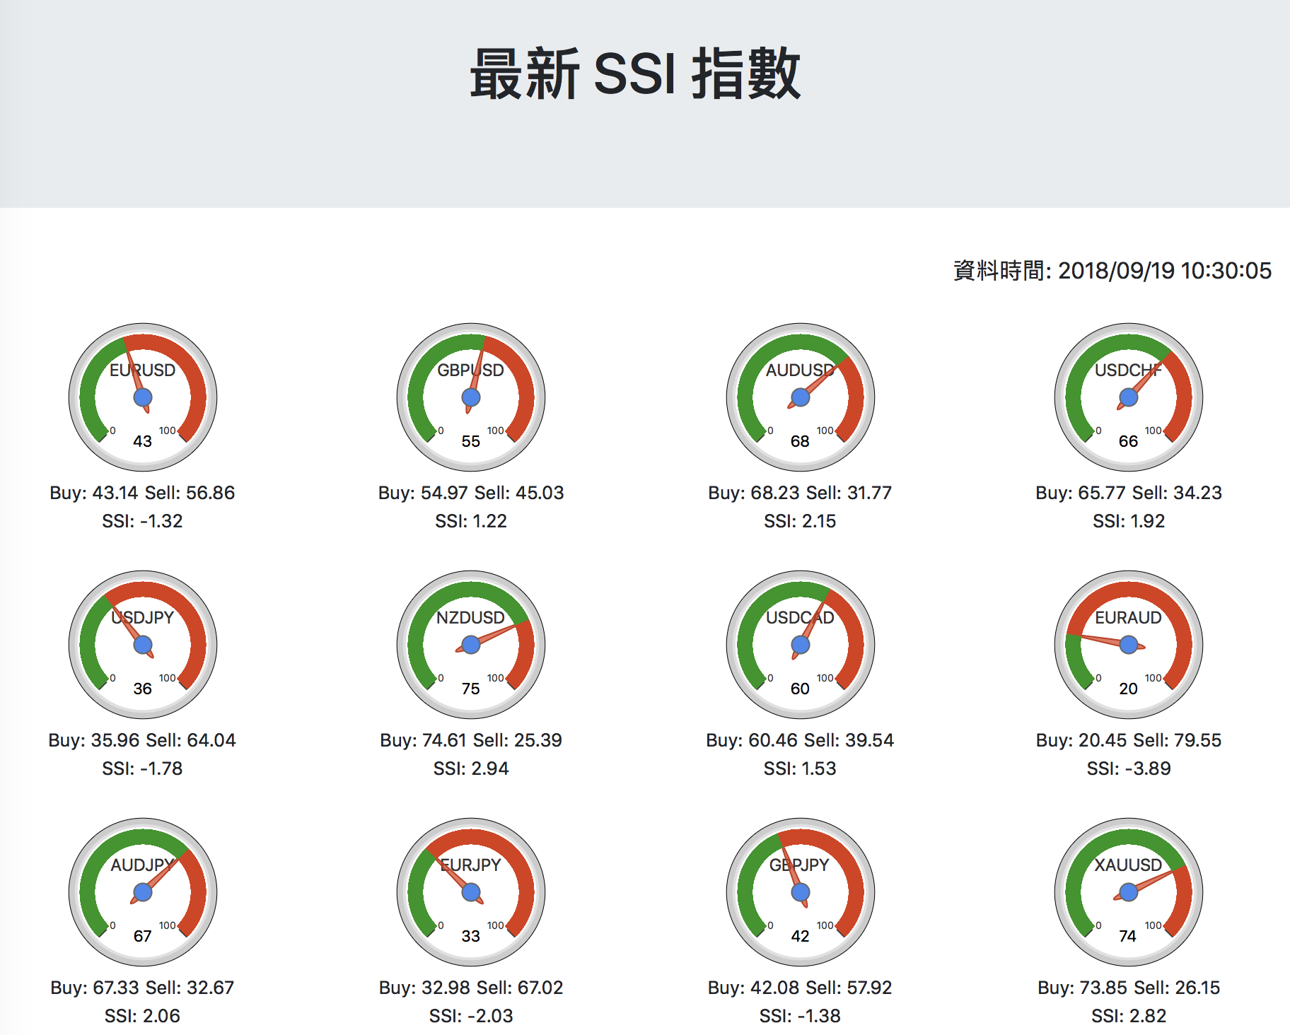Click the GBPJPY gauge showing 42
1290x1035 pixels.
[800, 892]
